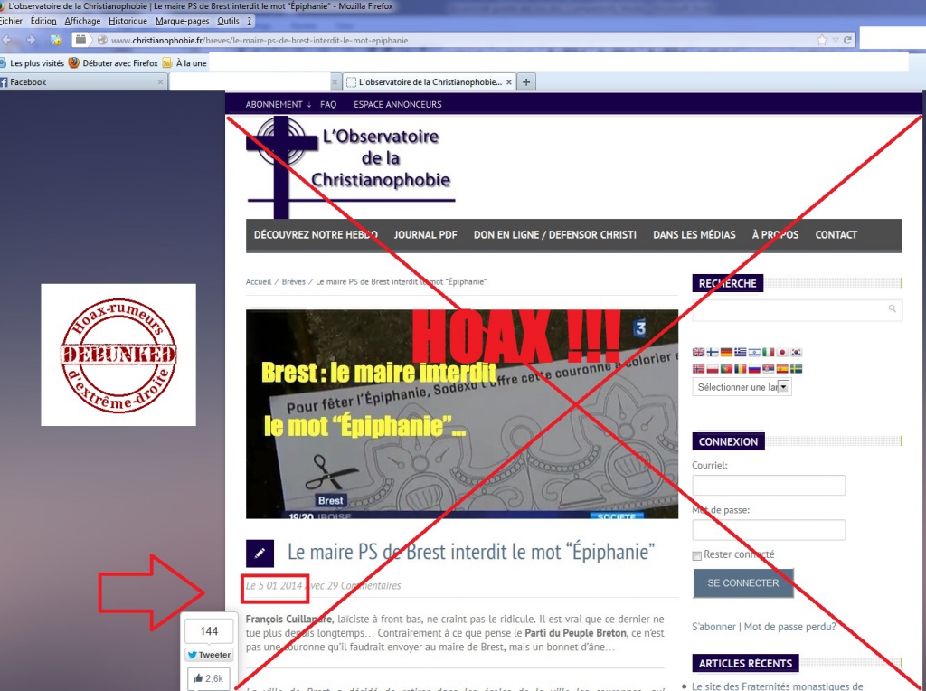926x691 pixels.
Task: Click the site cross logo
Action: click(x=282, y=166)
